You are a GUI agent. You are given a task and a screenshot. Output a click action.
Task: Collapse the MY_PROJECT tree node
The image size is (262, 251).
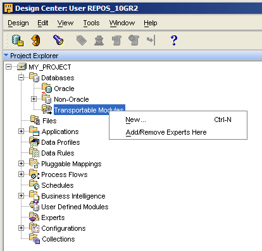(x=8, y=67)
